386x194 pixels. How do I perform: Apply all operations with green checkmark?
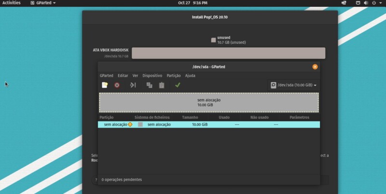click(x=178, y=85)
